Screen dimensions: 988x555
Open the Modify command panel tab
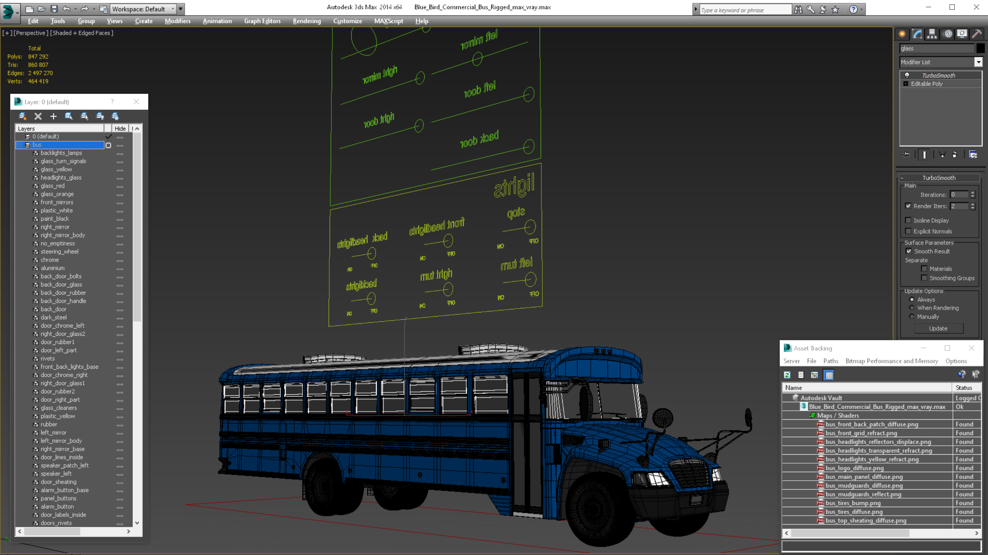pyautogui.click(x=917, y=34)
